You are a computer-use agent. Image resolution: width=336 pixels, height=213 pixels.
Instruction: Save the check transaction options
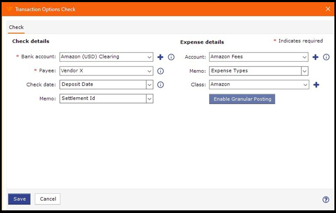[x=19, y=199]
